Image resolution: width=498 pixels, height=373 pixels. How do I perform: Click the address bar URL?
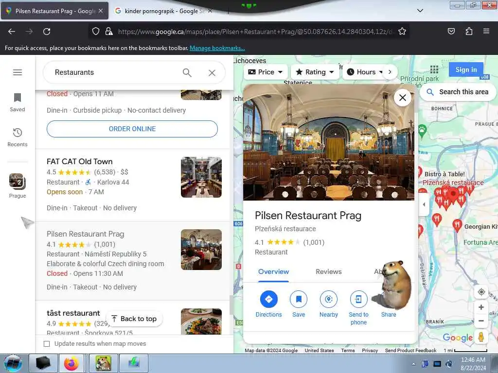pyautogui.click(x=255, y=32)
